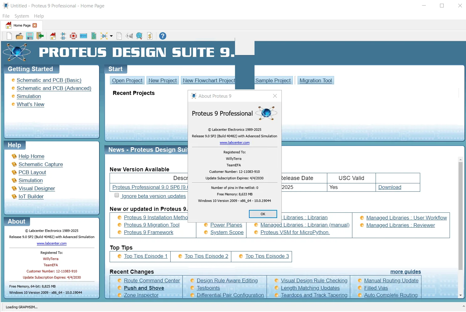Screen dimensions: 466x312
Task: Open Bill of Materials dollar sheet icon
Action: tap(150, 36)
